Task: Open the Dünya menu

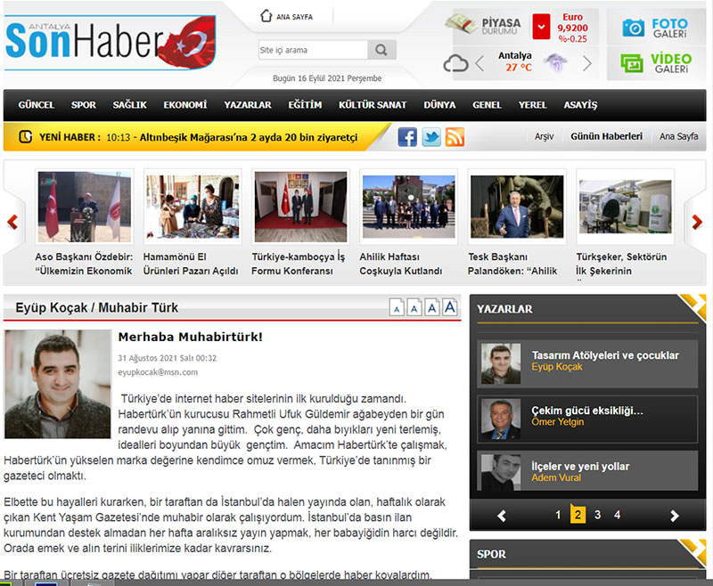Action: tap(439, 105)
